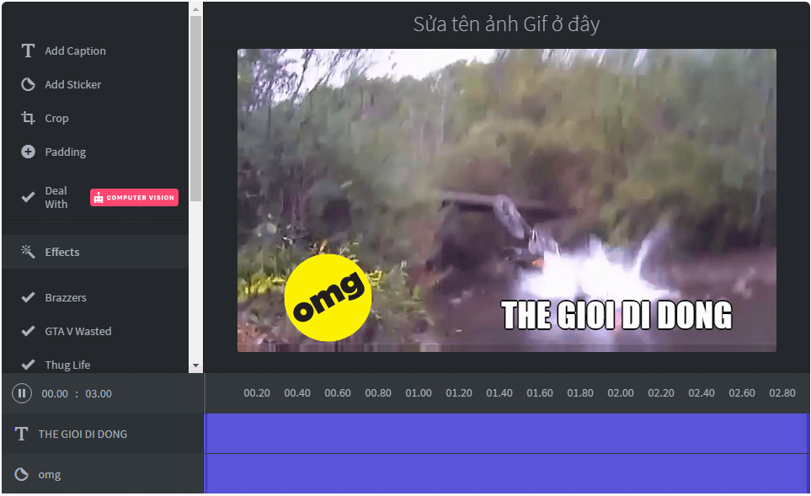The height and width of the screenshot is (496, 811).
Task: Click the Add Sticker icon
Action: 28,84
